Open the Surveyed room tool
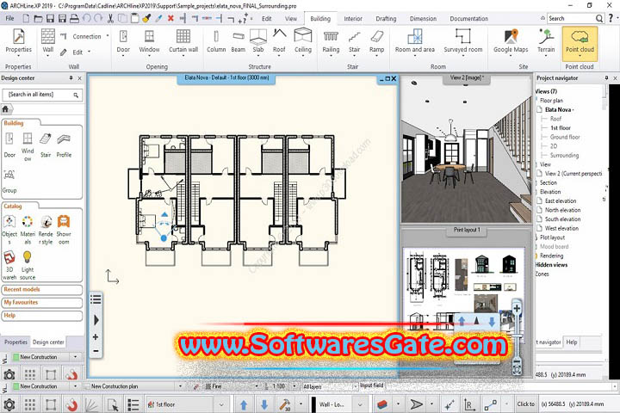 (x=463, y=41)
